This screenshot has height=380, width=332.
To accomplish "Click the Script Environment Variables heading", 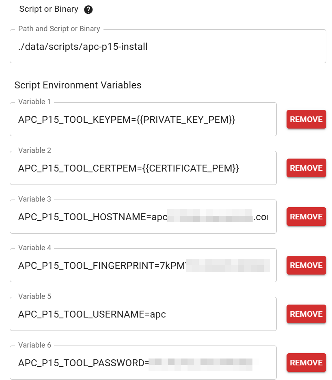I will [x=78, y=85].
